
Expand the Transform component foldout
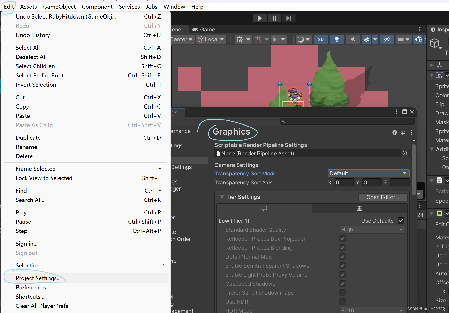431,65
